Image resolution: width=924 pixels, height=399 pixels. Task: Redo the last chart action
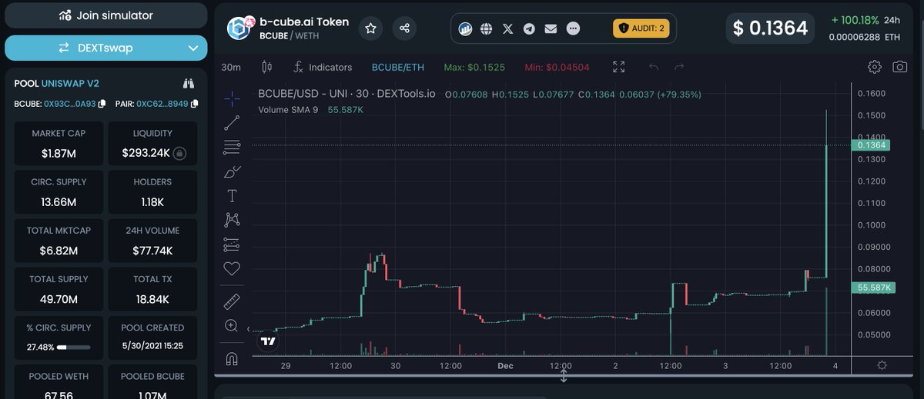(678, 67)
